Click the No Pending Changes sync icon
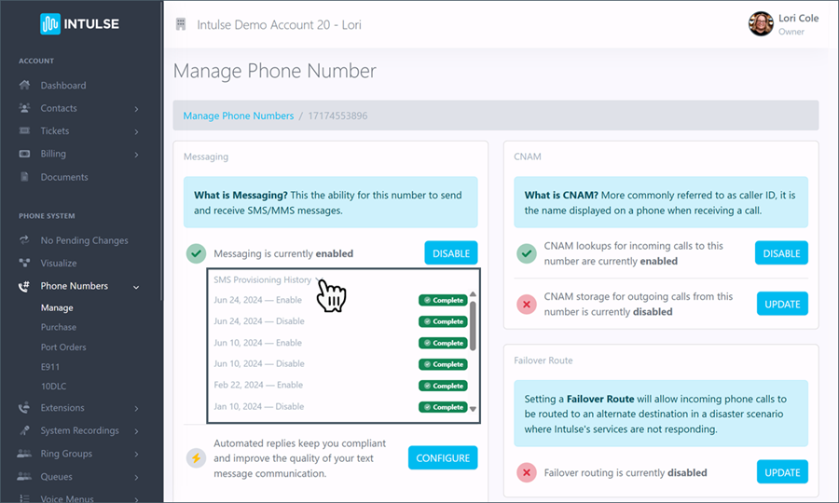 click(24, 240)
